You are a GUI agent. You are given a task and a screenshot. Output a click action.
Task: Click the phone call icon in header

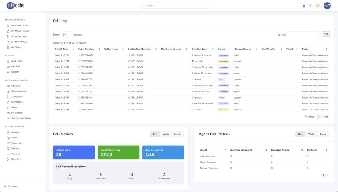[x=310, y=5]
